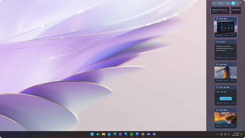
Task: Open File Explorer from the taskbar
Action: pos(103,134)
